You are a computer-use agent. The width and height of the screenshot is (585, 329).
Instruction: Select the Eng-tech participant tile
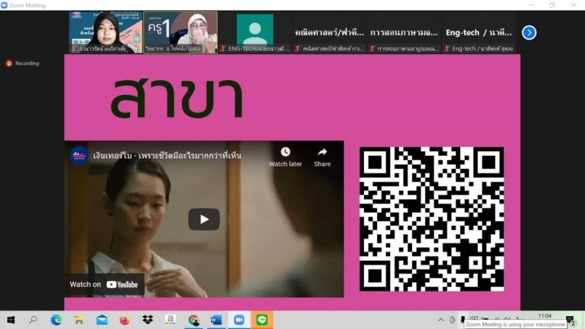click(478, 32)
